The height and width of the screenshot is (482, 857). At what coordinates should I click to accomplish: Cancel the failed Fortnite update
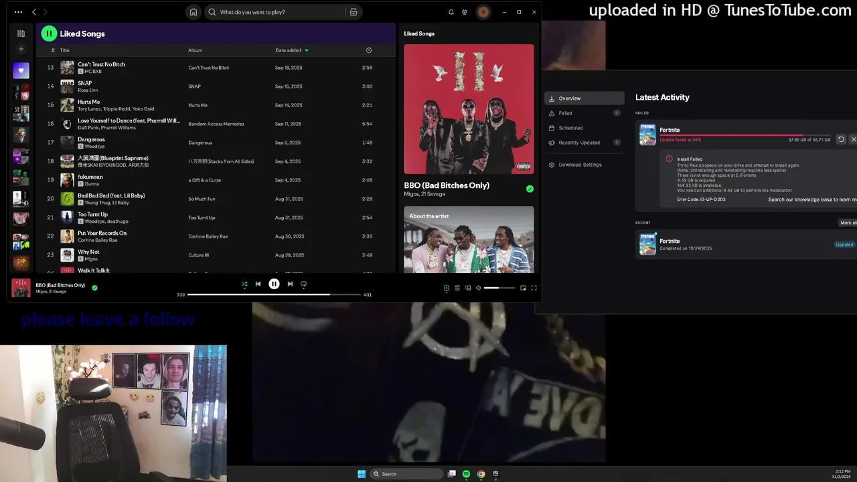tap(853, 139)
